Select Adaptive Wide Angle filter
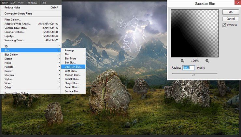Image resolution: width=241 pixels, height=137 pixels. 31,24
